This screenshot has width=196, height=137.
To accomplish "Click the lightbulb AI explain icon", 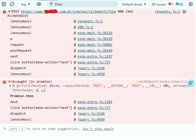I will coord(191,83).
